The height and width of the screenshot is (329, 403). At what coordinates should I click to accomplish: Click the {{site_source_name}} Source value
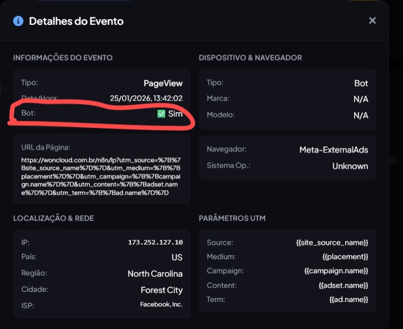[x=332, y=242]
